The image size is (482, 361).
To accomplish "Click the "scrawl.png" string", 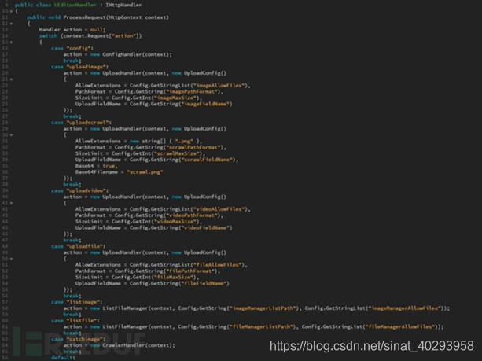I will pos(145,172).
